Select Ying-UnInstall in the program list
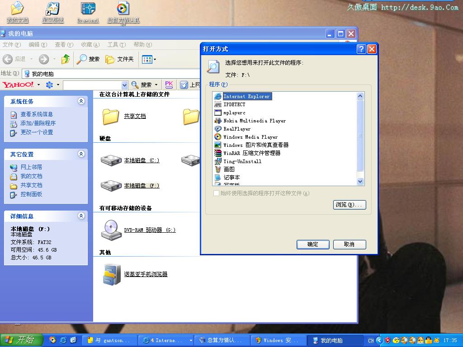463x347 pixels. [x=242, y=161]
